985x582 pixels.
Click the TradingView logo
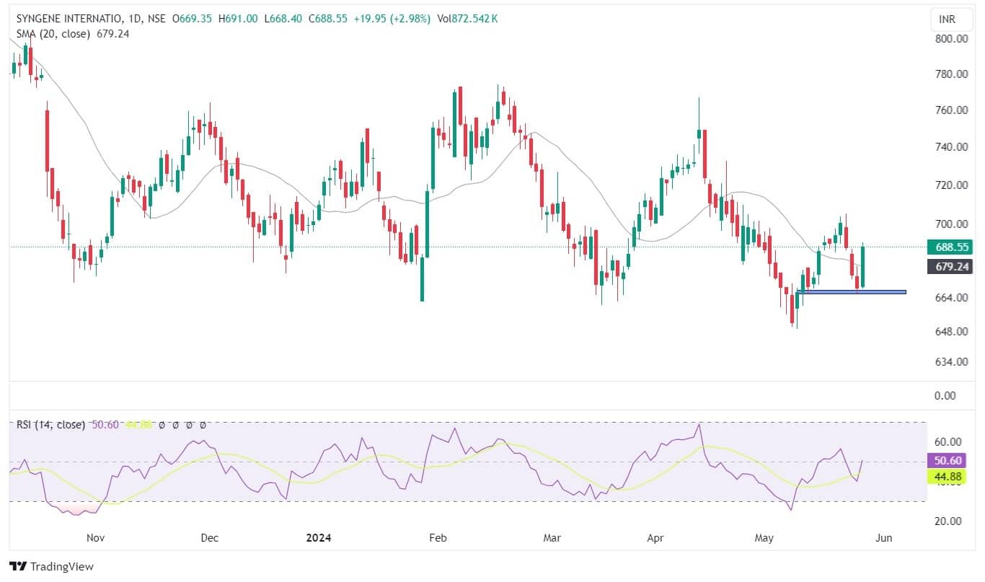[x=51, y=566]
